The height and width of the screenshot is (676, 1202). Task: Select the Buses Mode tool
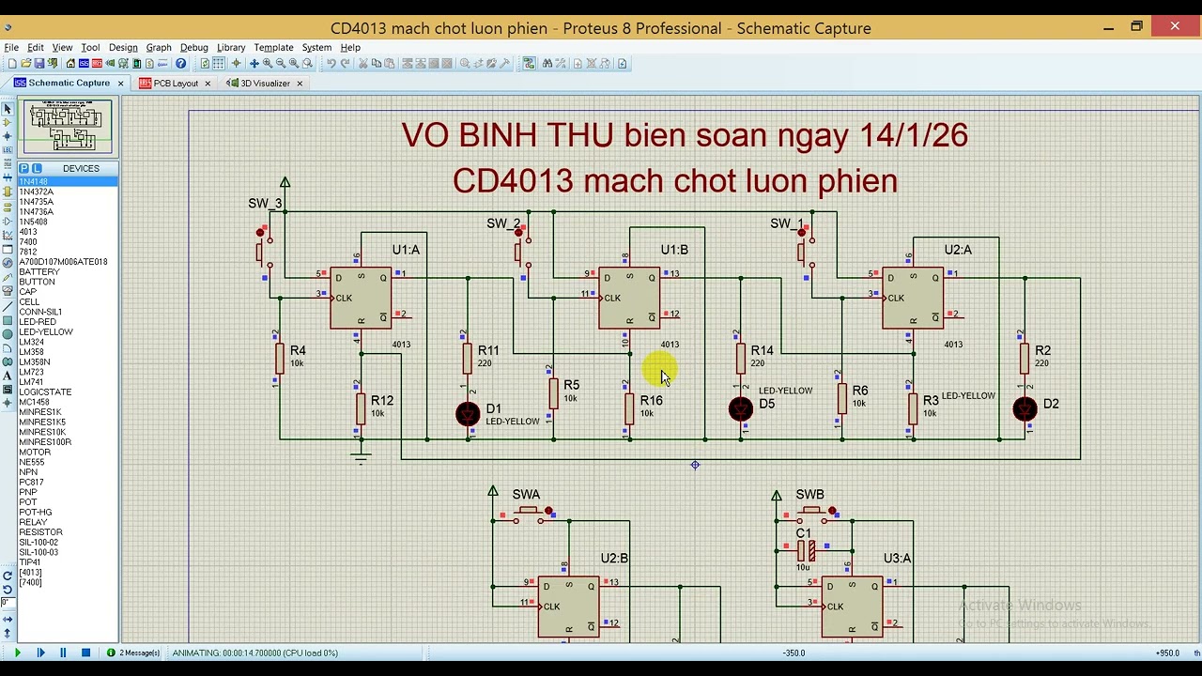8,177
